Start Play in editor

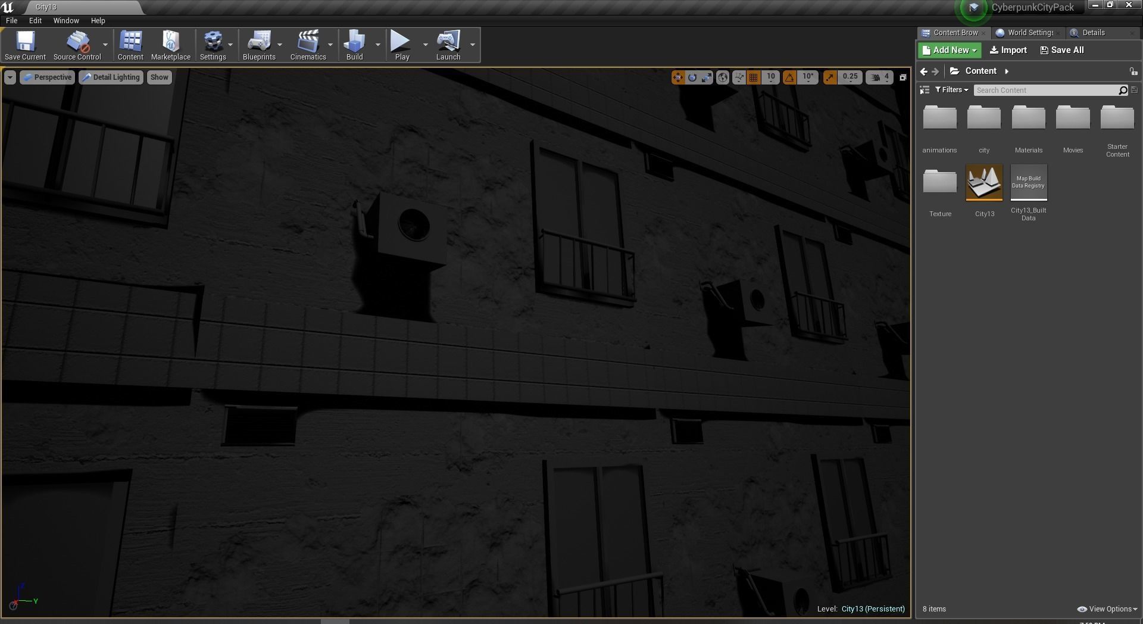pos(402,45)
